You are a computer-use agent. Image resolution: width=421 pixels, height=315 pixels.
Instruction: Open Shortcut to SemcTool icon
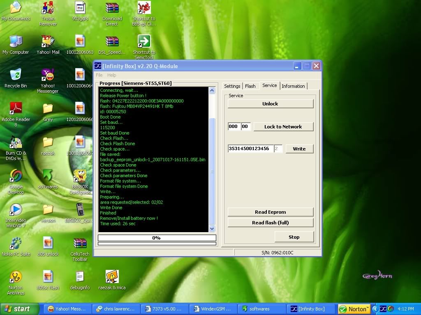144,47
